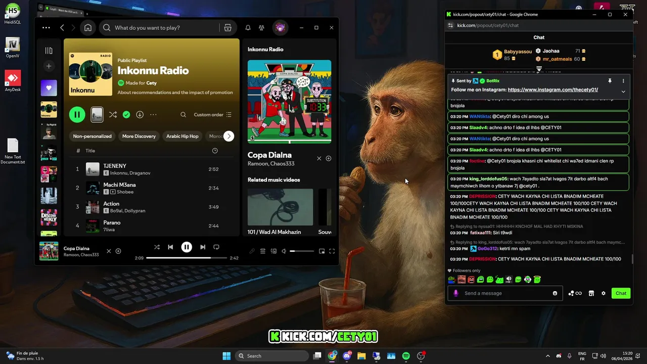
Task: Select the Parano track row
Action: coord(152,225)
